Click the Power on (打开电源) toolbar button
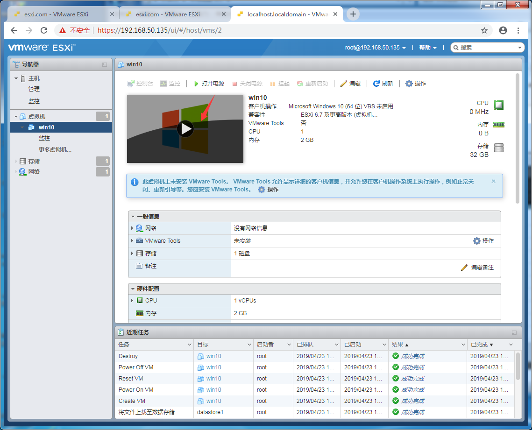Screen dimensions: 532x430 209,84
